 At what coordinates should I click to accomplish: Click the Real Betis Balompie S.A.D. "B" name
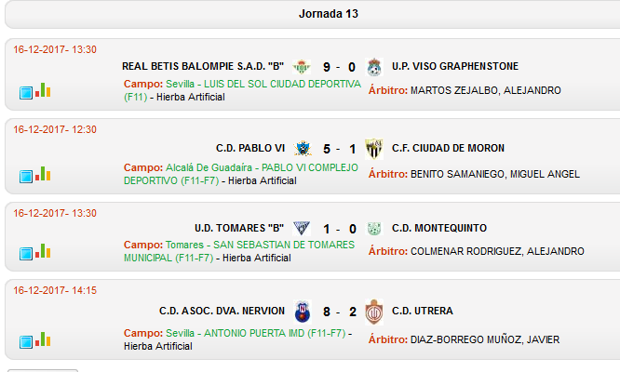click(203, 66)
